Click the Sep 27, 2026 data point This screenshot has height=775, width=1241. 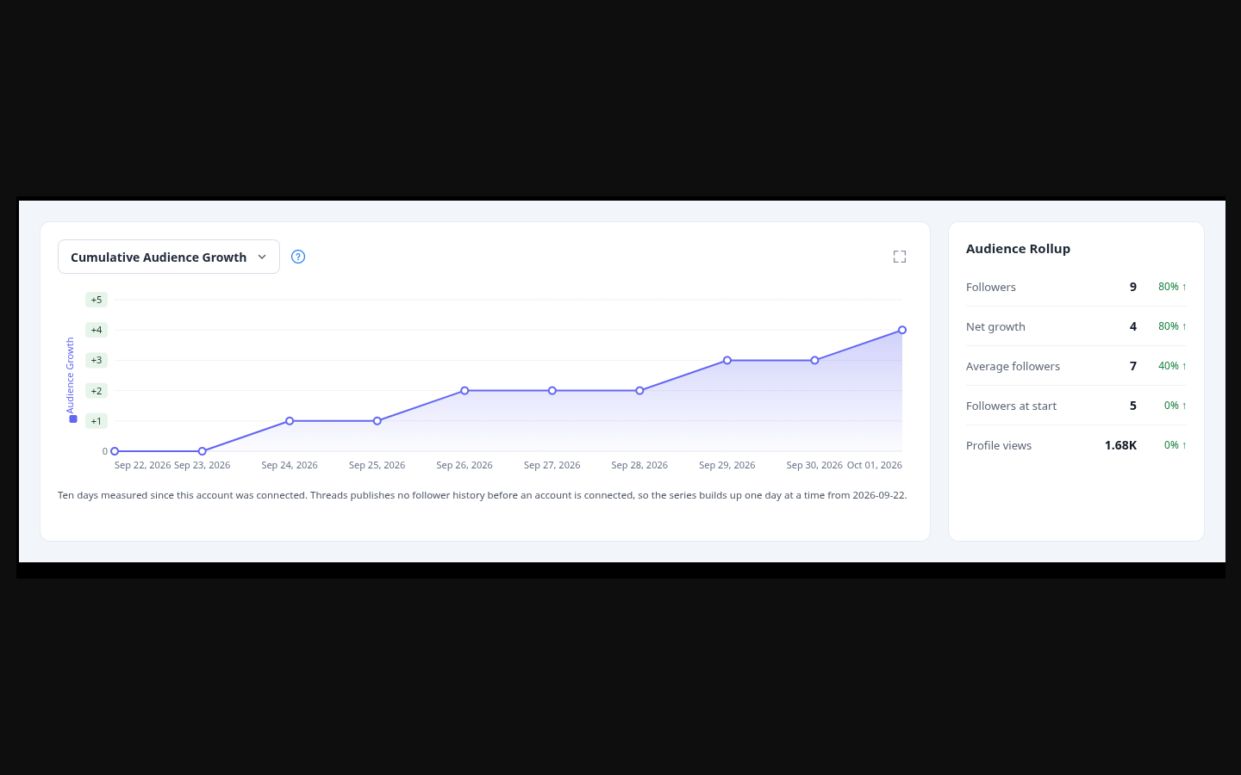click(552, 391)
